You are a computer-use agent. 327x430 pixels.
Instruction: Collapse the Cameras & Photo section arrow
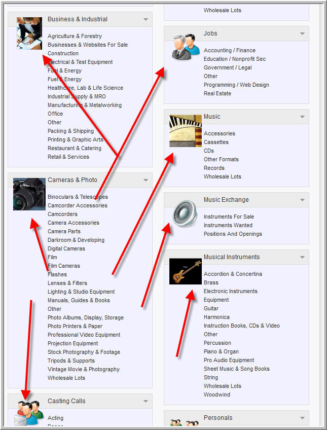(x=146, y=180)
